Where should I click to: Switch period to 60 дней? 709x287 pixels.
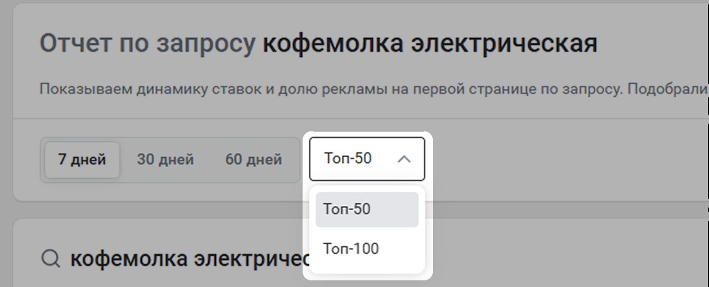click(253, 160)
